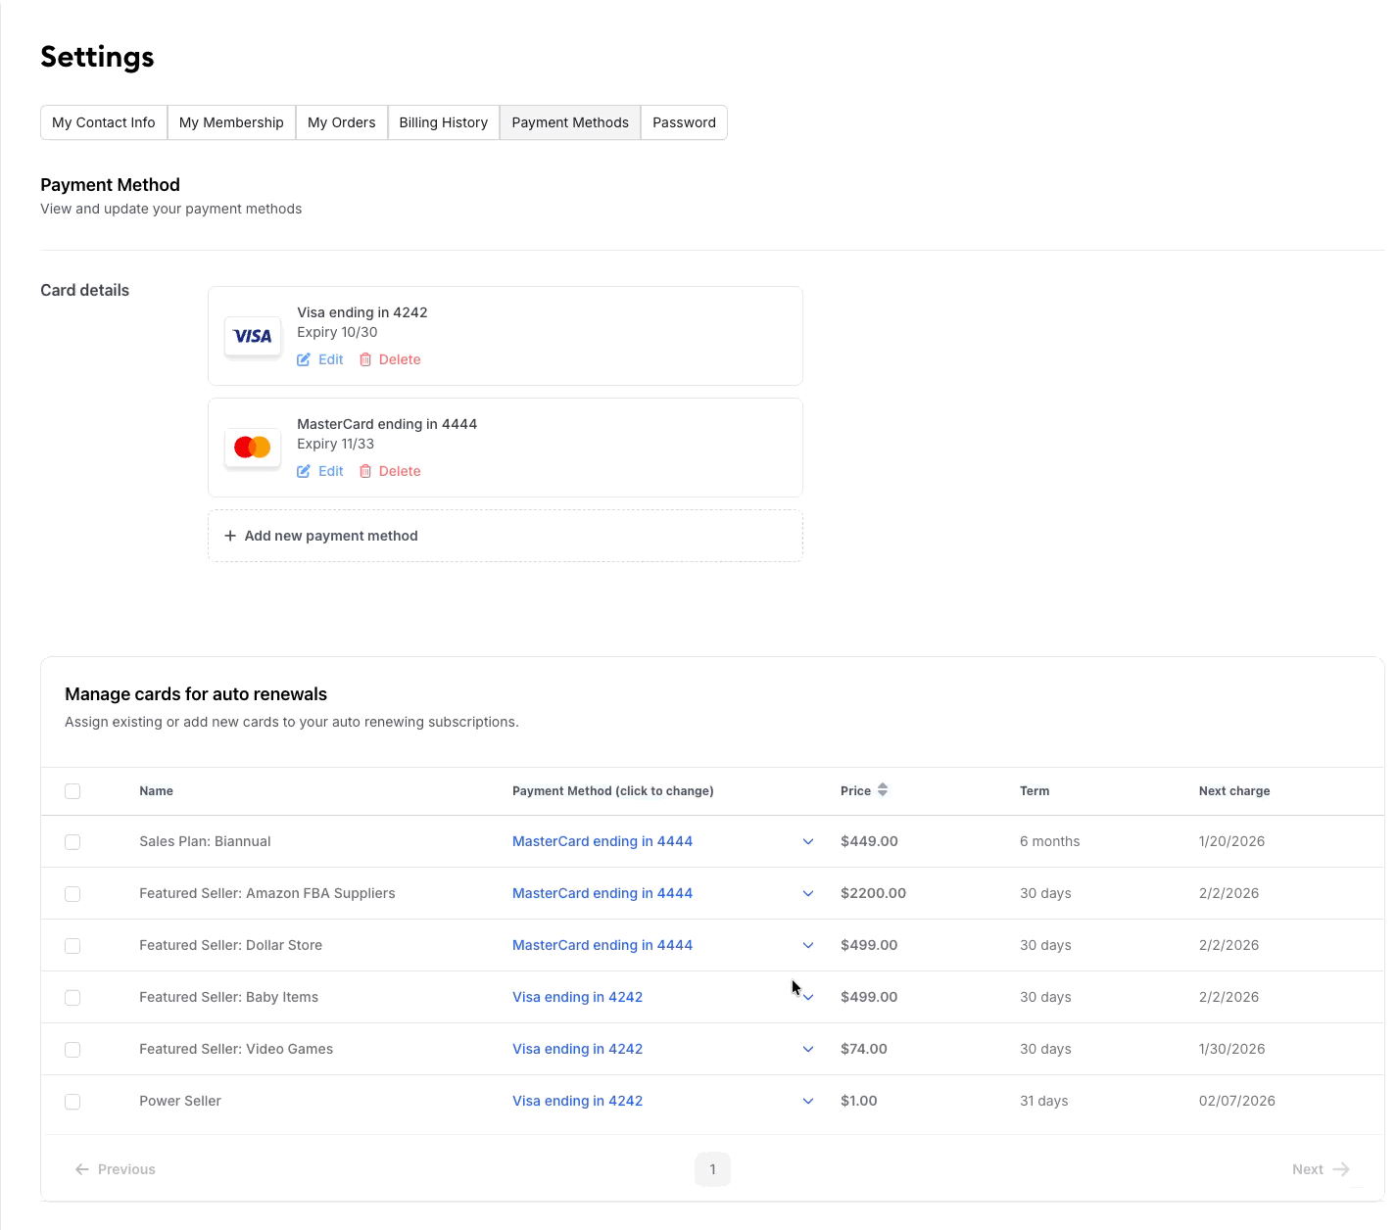Switch to the Billing History tab
This screenshot has height=1230, width=1397.
tap(443, 122)
